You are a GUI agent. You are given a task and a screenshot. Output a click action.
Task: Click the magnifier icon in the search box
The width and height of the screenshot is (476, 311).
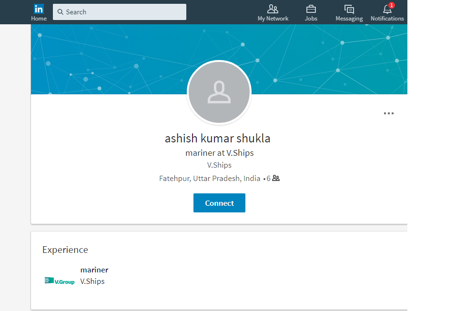[61, 12]
